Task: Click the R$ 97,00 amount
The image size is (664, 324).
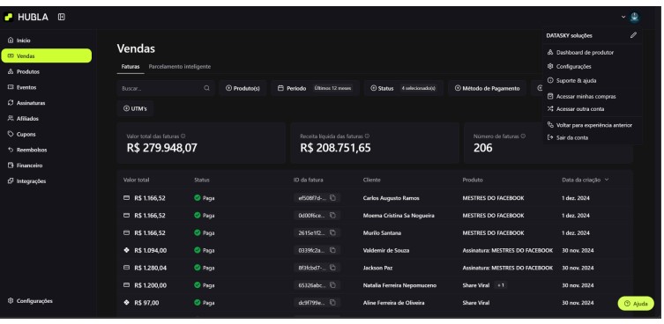Action: coord(146,303)
